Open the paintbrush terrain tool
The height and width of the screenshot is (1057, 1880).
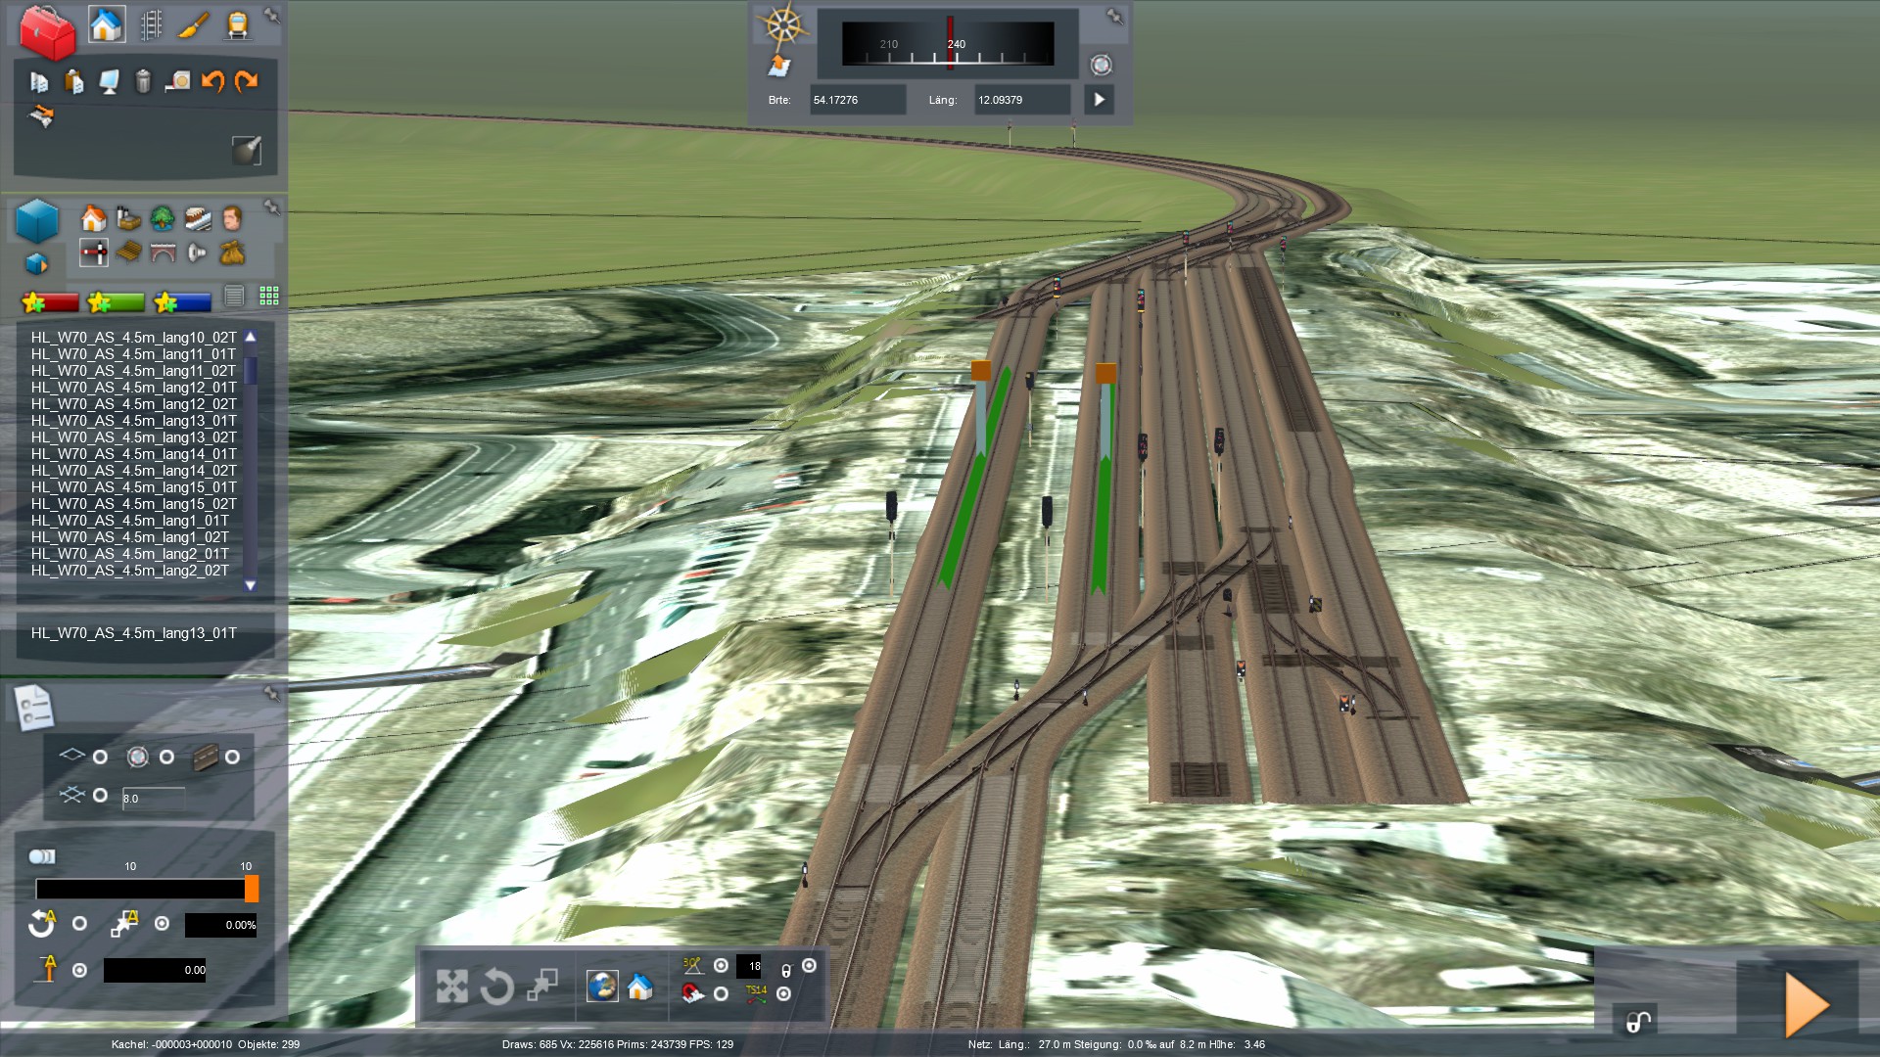click(x=194, y=24)
